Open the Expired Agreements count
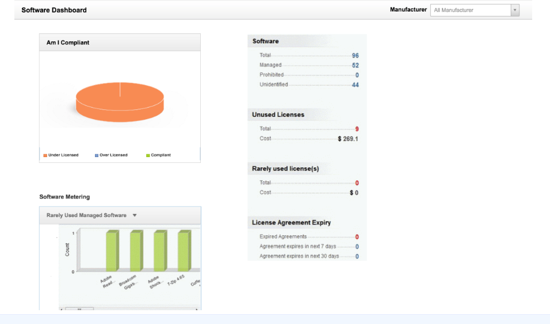 357,237
